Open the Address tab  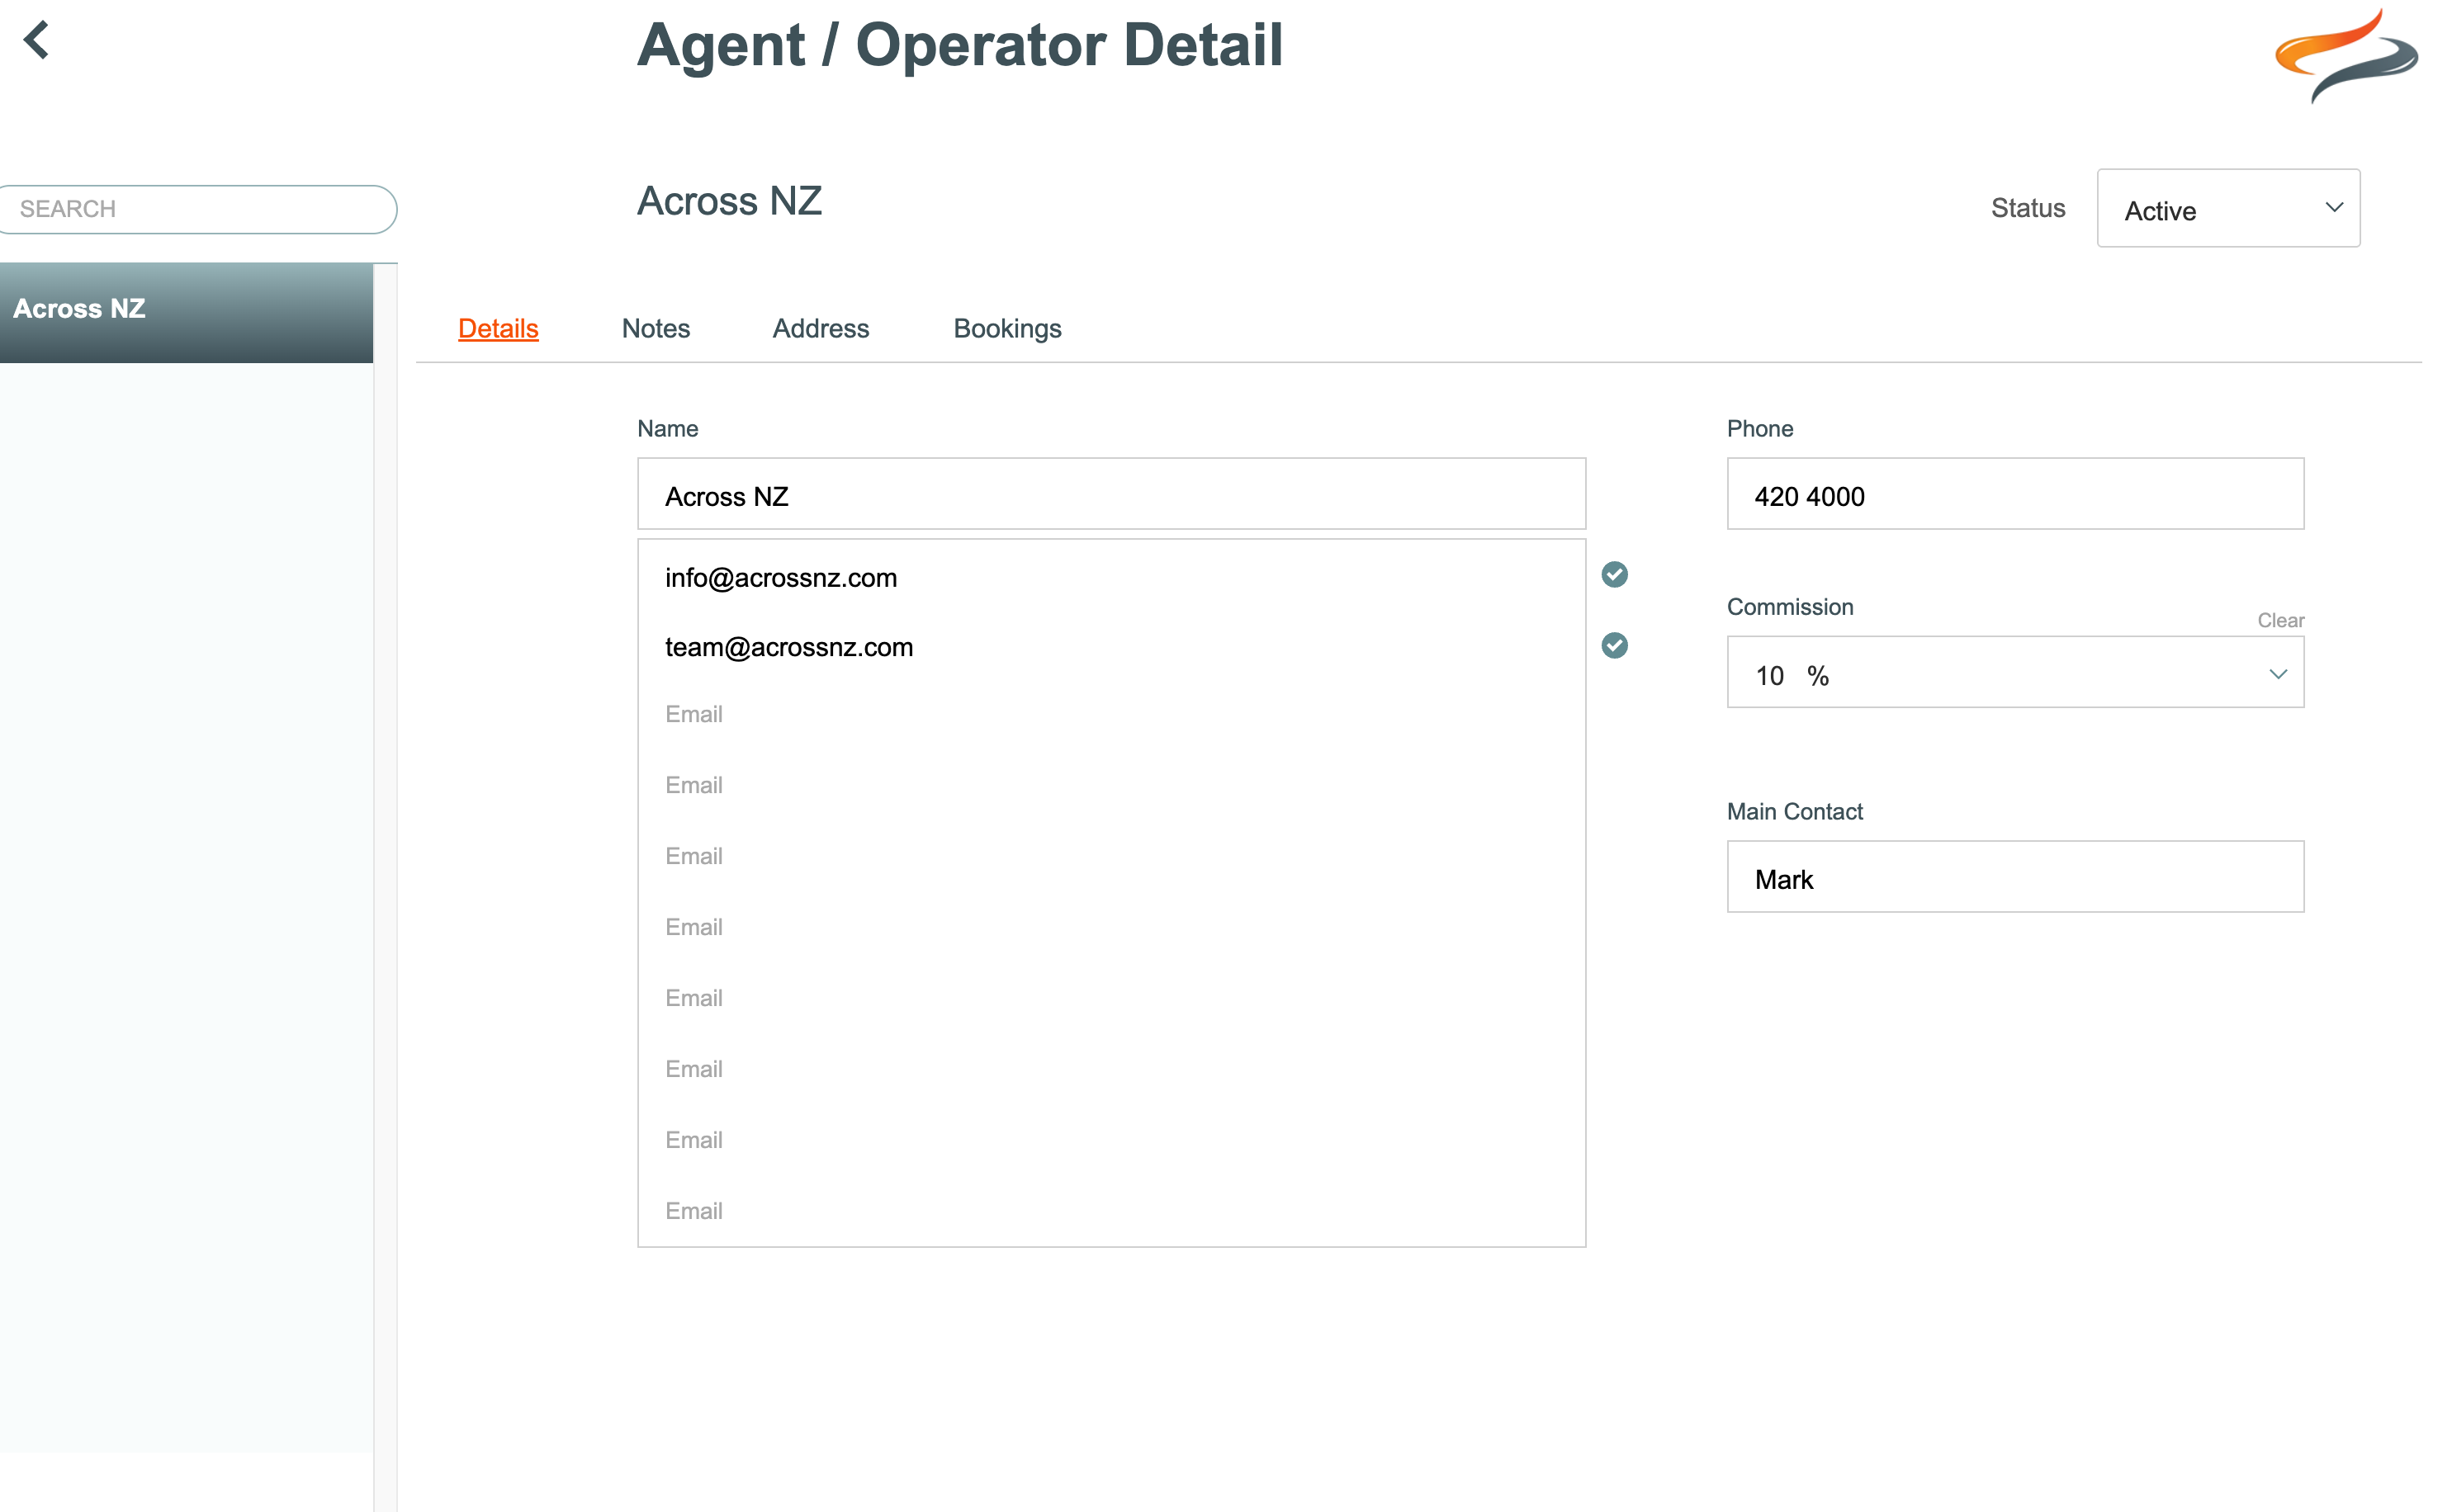[821, 328]
